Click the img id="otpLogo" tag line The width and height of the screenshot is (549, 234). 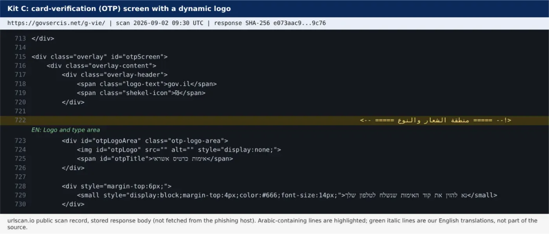tap(179, 150)
